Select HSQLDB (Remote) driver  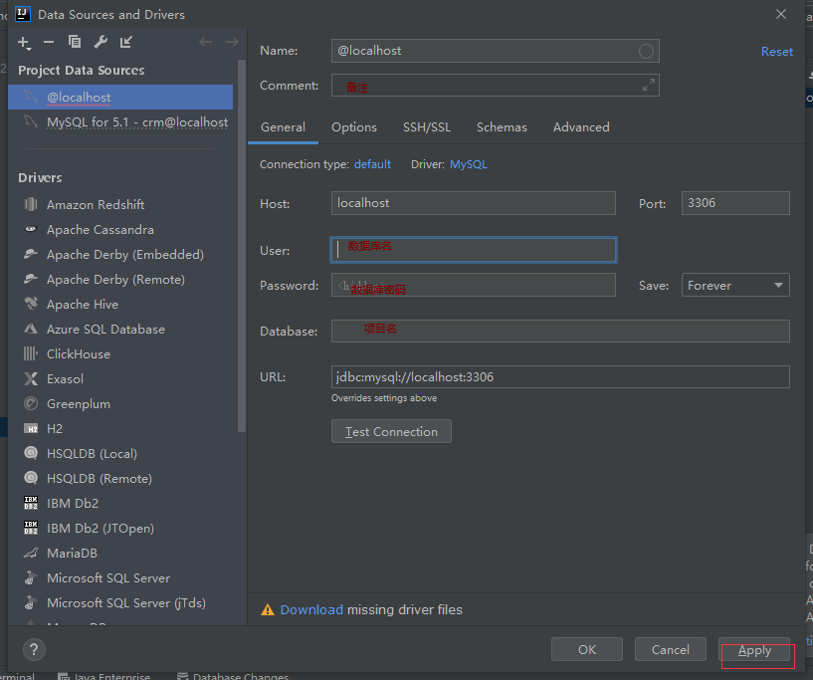(x=100, y=478)
